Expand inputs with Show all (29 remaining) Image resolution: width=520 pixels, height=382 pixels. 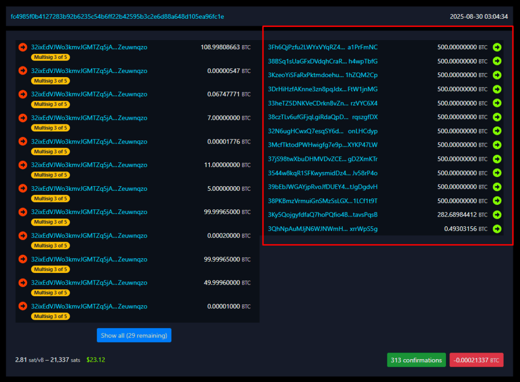pyautogui.click(x=134, y=335)
